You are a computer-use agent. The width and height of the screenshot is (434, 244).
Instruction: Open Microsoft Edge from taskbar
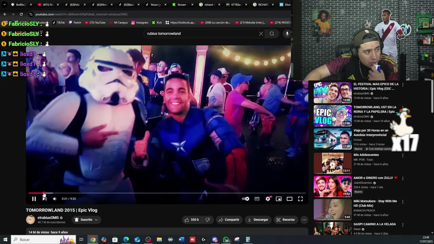[126, 240]
